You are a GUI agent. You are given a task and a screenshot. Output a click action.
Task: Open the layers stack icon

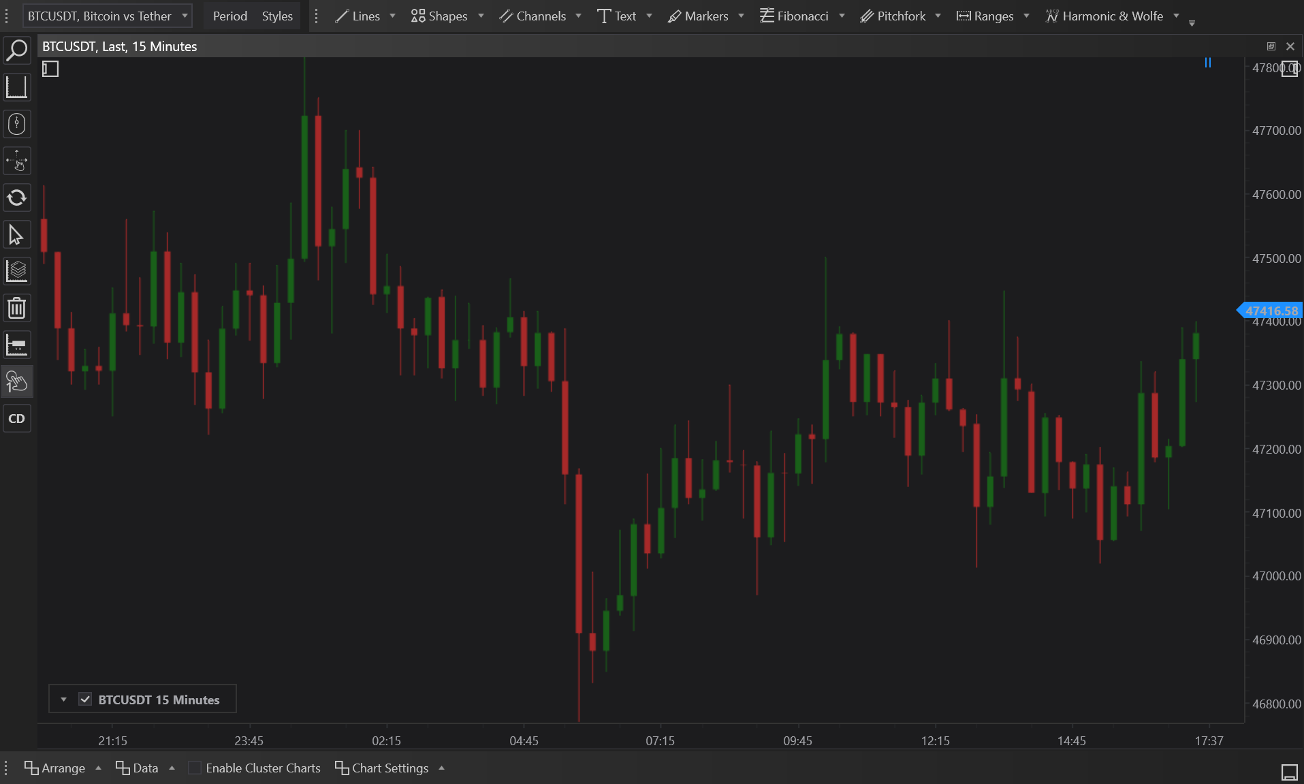click(x=16, y=272)
